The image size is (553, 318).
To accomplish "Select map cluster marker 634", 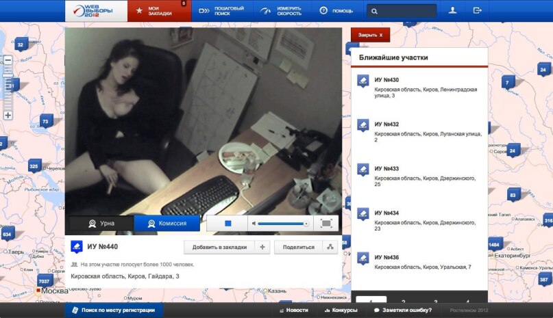I will [x=8, y=234].
